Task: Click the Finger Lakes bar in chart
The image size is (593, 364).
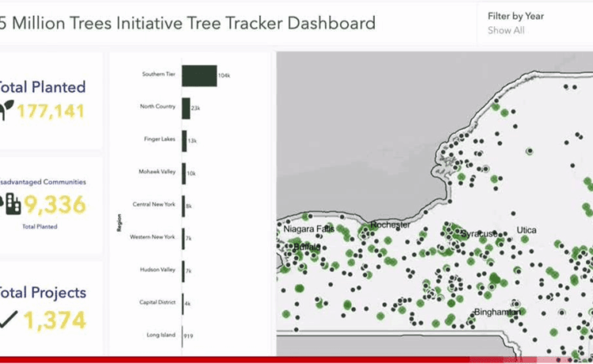Action: (184, 141)
